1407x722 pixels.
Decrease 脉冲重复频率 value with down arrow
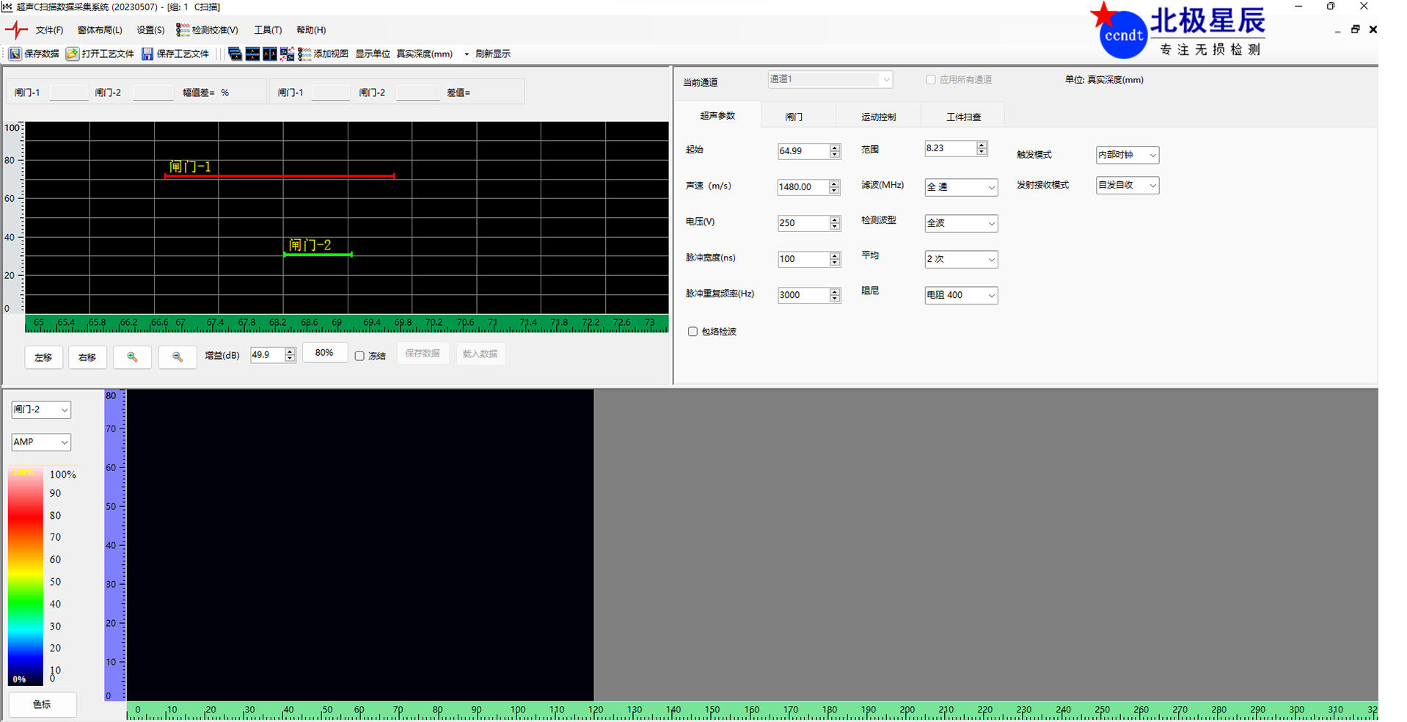[835, 299]
